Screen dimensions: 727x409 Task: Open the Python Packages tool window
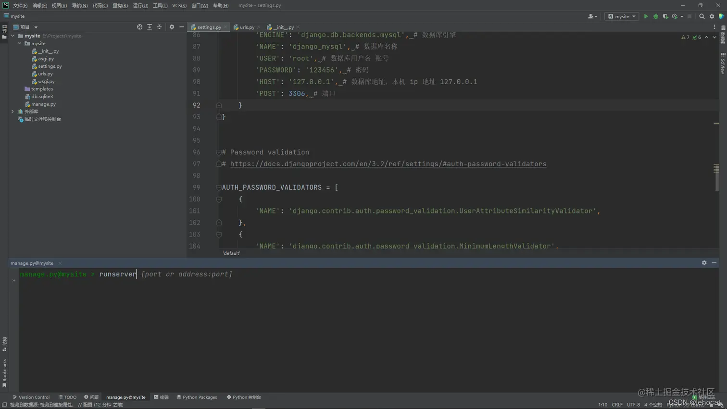pyautogui.click(x=197, y=397)
